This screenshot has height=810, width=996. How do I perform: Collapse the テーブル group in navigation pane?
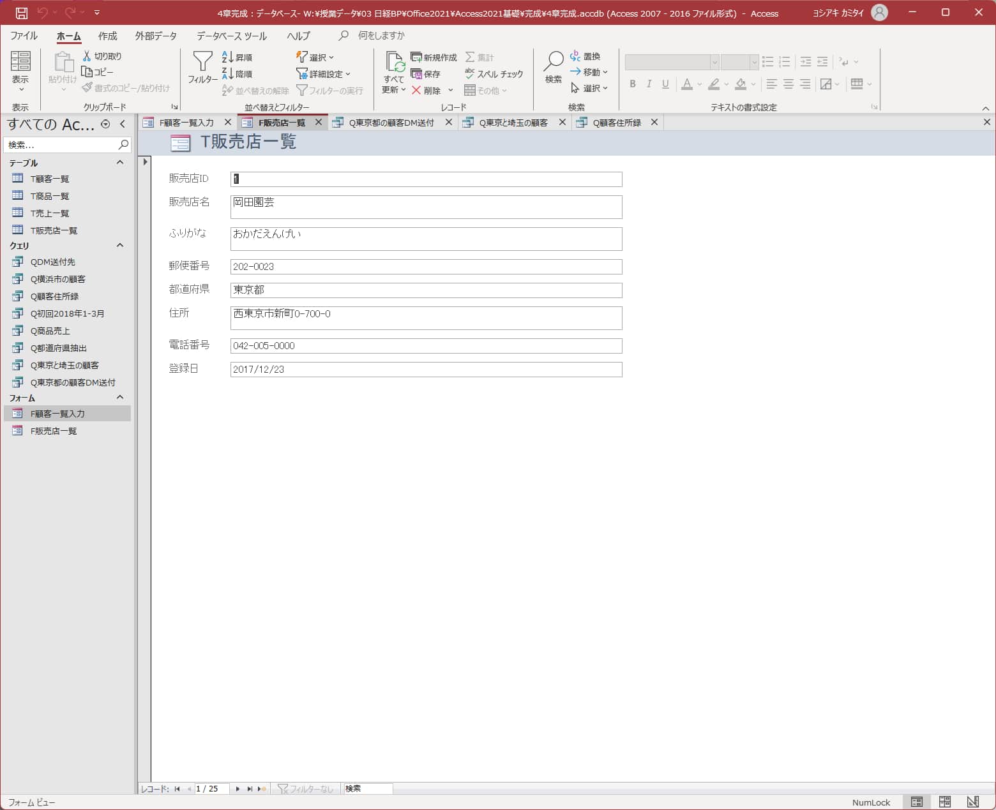pos(120,163)
